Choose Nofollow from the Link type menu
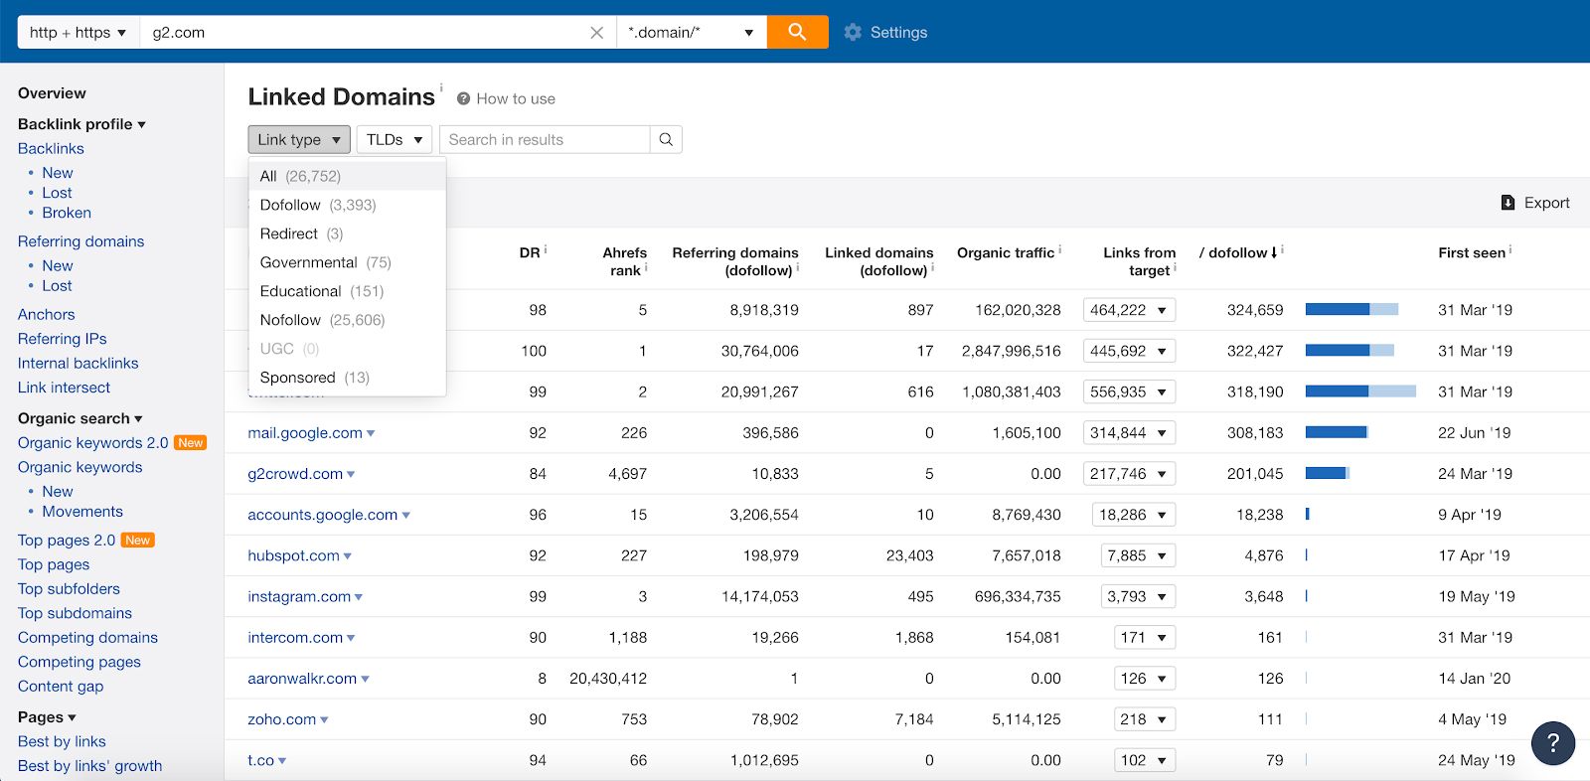The height and width of the screenshot is (781, 1590). [x=290, y=320]
